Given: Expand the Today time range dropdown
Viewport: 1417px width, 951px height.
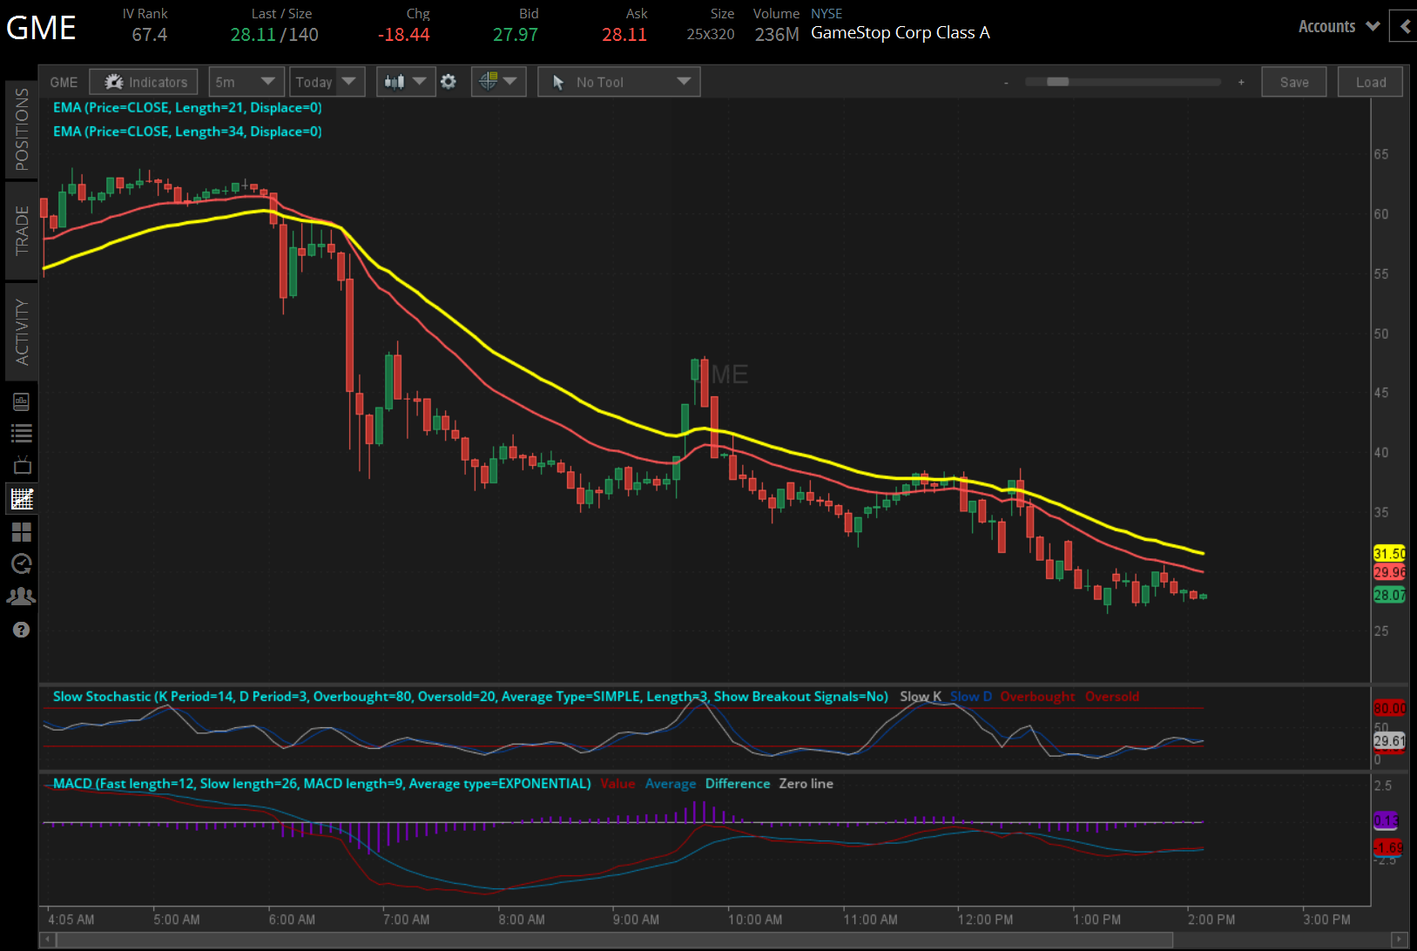Looking at the screenshot, I should coord(327,81).
